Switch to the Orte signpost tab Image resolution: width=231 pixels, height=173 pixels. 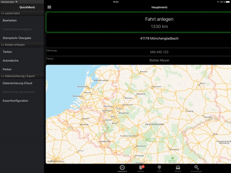[159, 168]
